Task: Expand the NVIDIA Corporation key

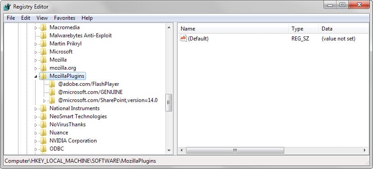Action: coord(36,141)
